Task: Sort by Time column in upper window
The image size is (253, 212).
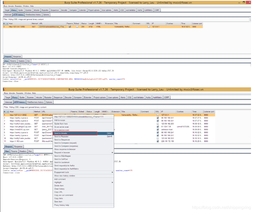Action: (186, 24)
